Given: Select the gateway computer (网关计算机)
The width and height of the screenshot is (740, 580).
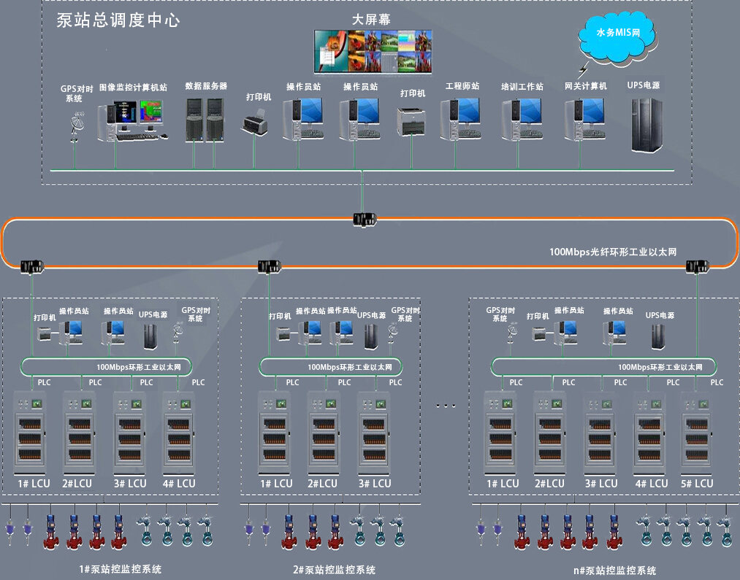Looking at the screenshot, I should [584, 119].
